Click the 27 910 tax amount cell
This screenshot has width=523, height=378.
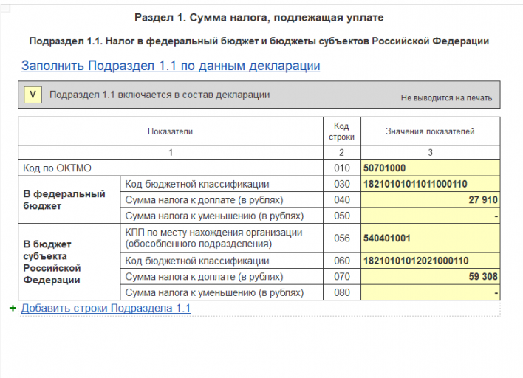(x=430, y=200)
